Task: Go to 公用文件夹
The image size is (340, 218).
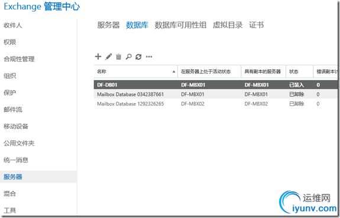Action: pyautogui.click(x=19, y=143)
